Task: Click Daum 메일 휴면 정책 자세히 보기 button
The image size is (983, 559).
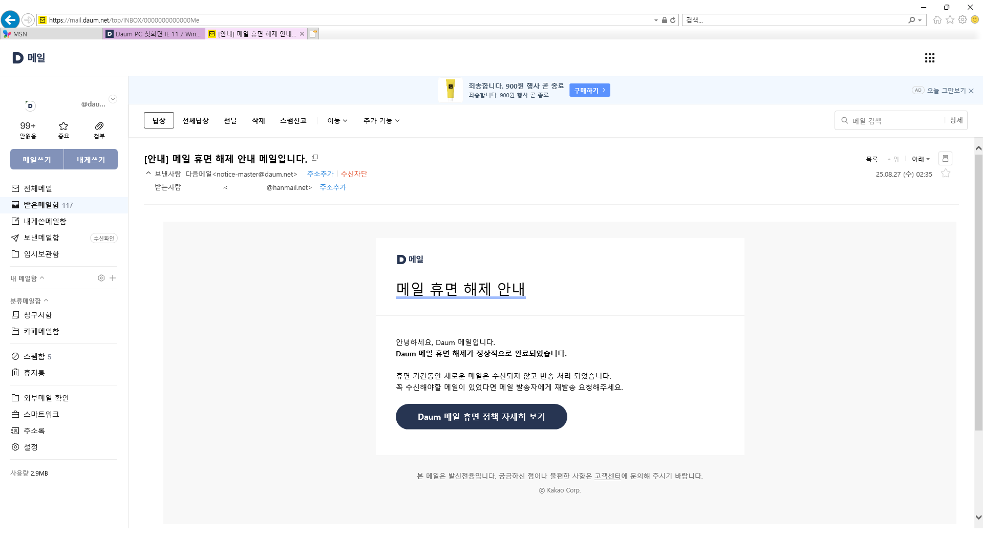Action: [x=481, y=417]
